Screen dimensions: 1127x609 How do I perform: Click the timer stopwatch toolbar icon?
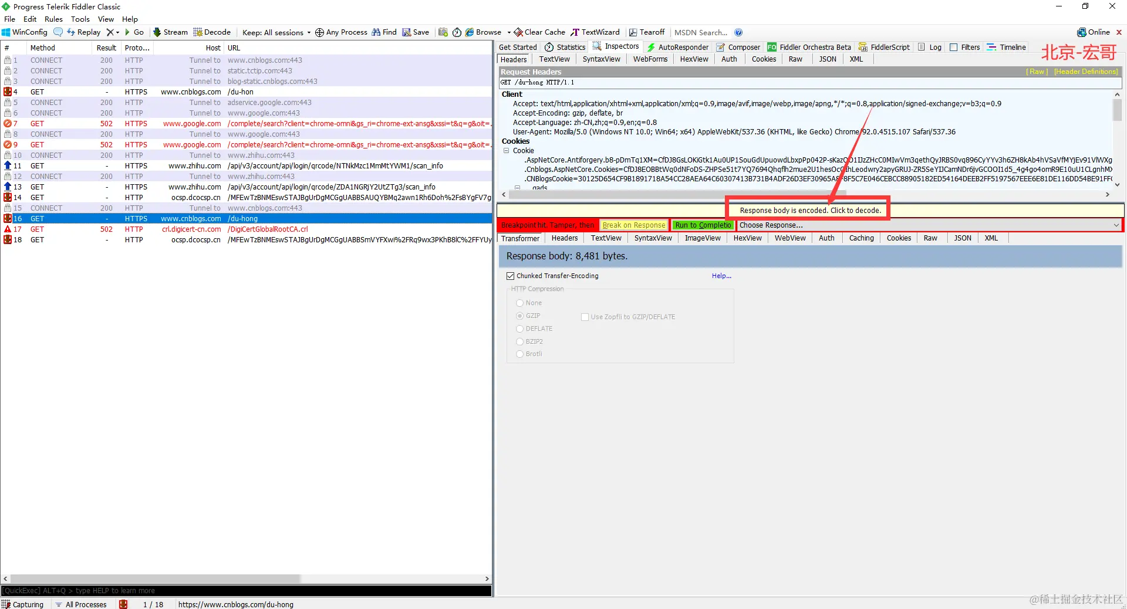pos(457,32)
